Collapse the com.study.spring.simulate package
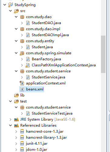110x152 pixels. 16,53
